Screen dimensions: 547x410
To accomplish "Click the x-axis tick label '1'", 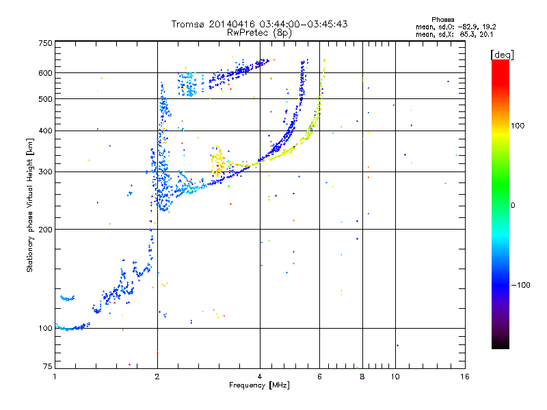I will pos(55,377).
